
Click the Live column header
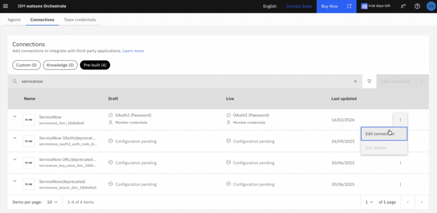[x=230, y=99]
